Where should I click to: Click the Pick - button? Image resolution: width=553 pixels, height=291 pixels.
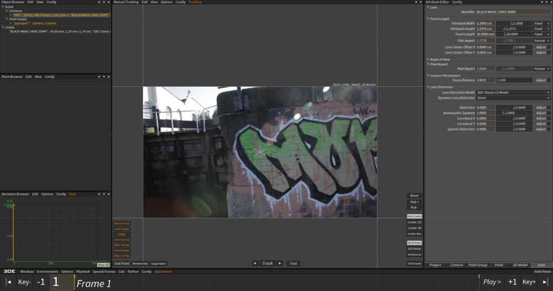coord(414,207)
